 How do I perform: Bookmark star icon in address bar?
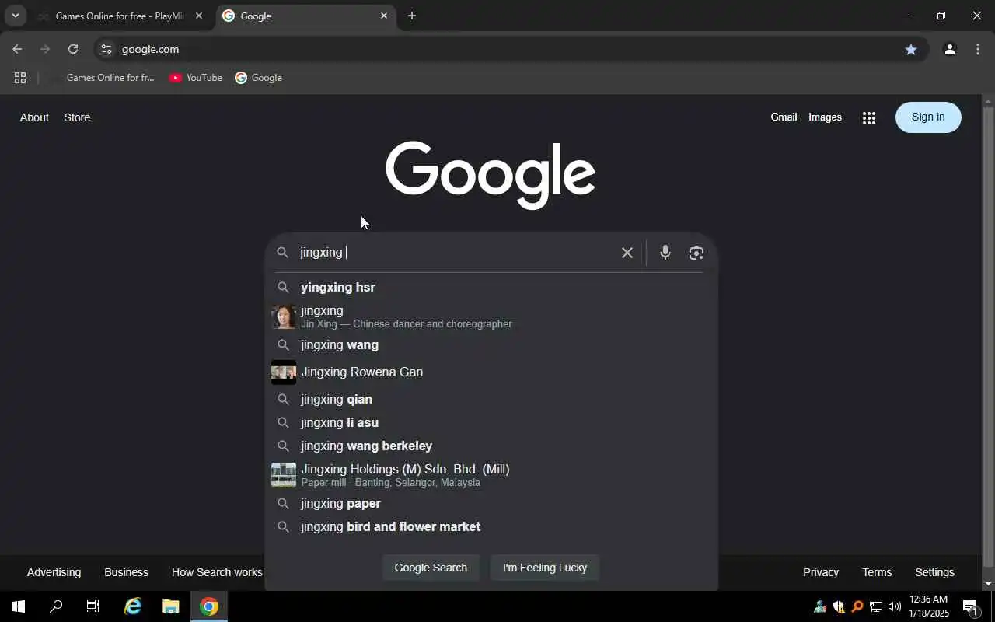[911, 49]
